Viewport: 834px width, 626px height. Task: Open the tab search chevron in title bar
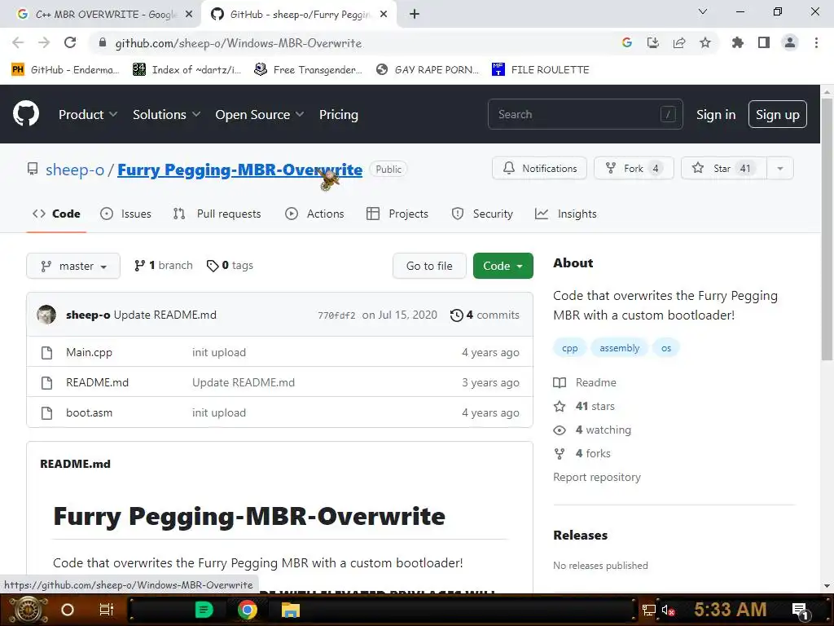coord(703,11)
